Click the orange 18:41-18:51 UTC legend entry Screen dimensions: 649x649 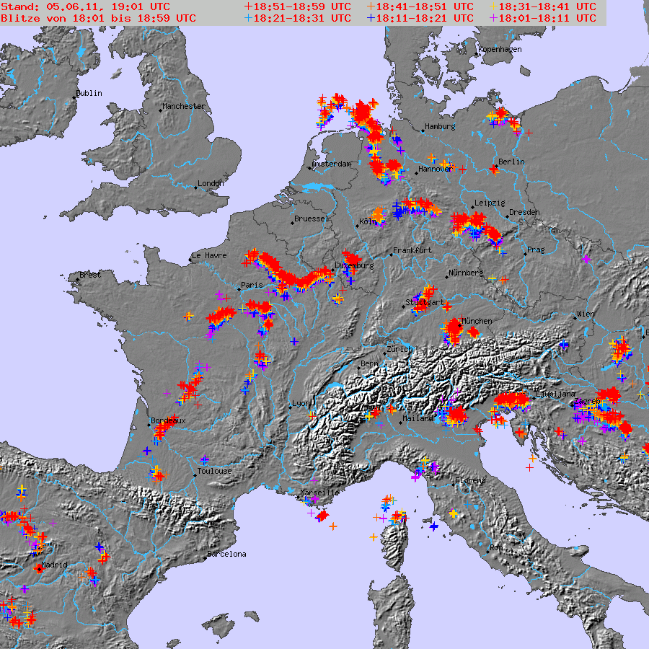point(420,6)
